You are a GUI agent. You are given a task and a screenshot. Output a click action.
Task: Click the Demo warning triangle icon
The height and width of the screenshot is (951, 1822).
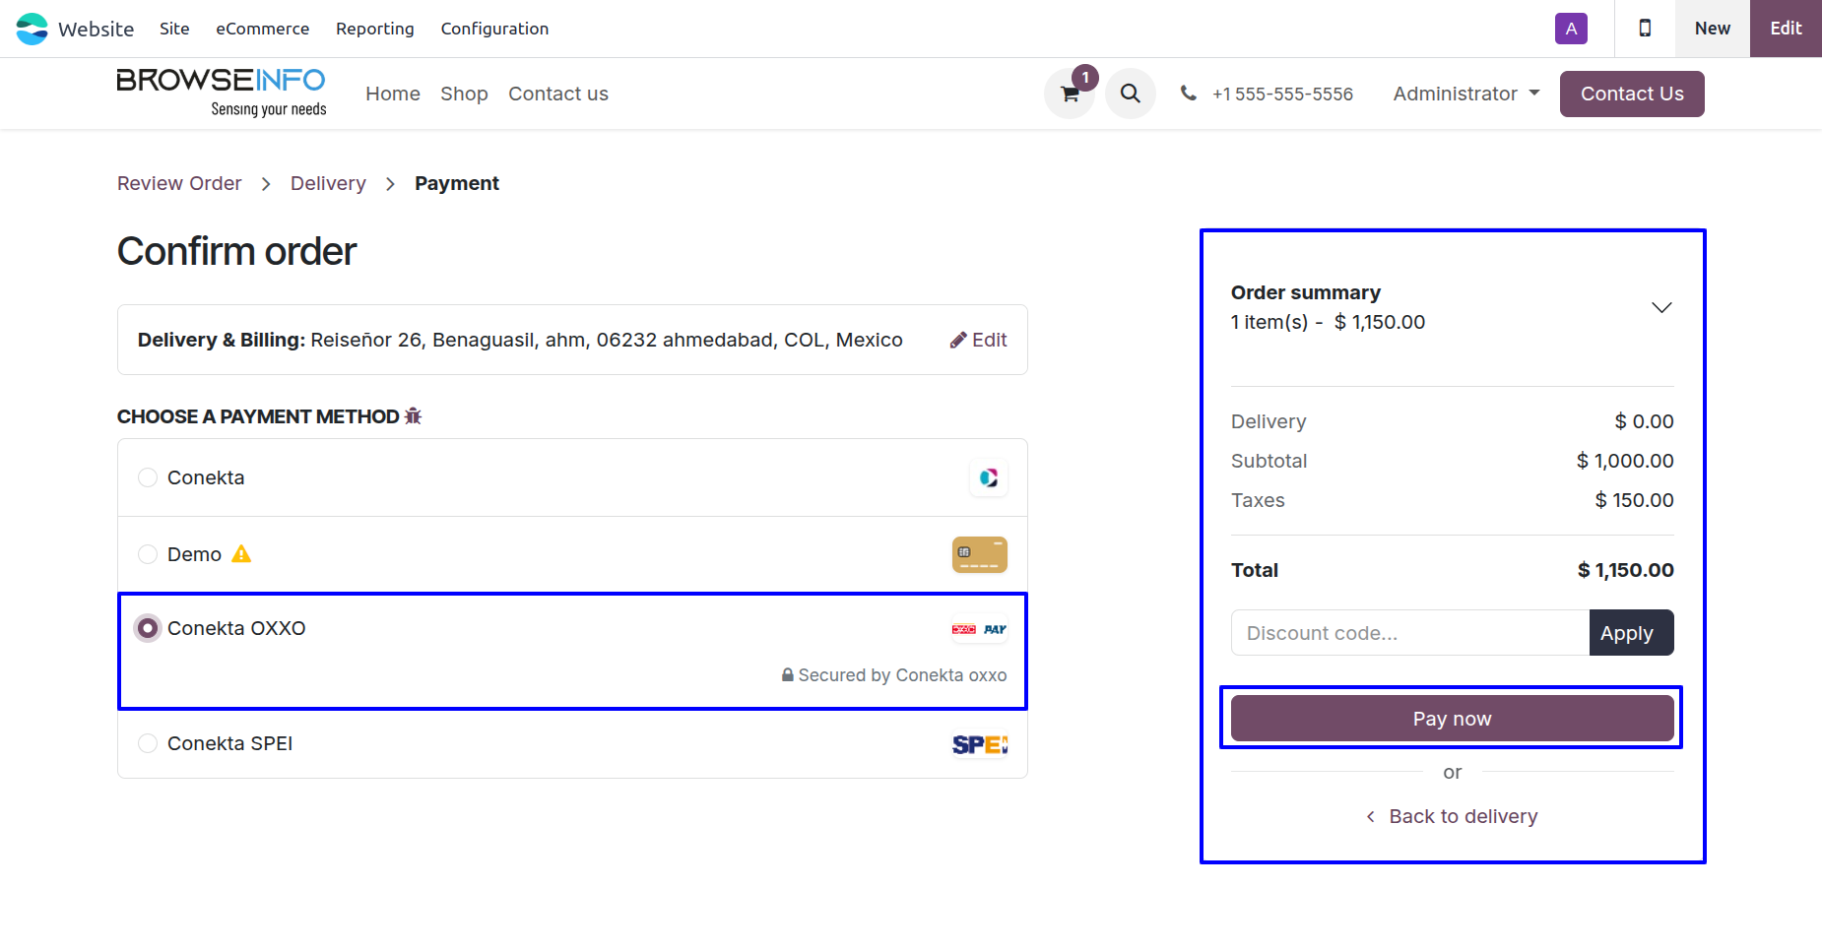241,554
